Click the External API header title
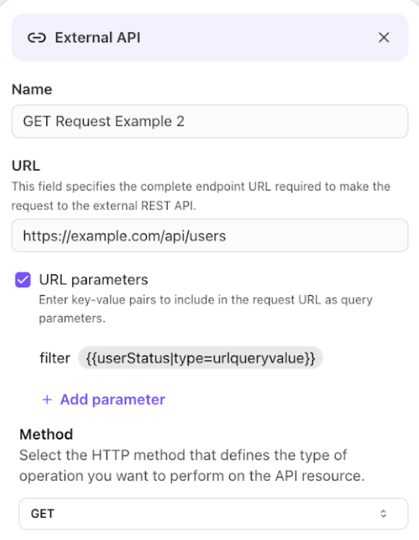This screenshot has width=419, height=540. [98, 38]
